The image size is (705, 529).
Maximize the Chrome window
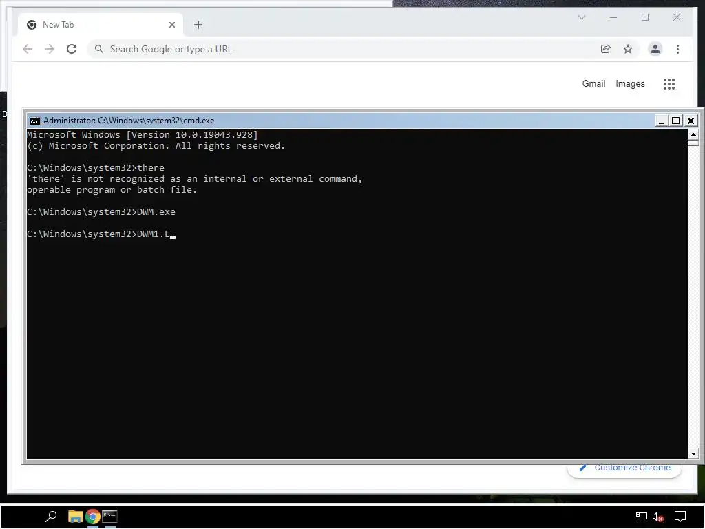point(645,17)
